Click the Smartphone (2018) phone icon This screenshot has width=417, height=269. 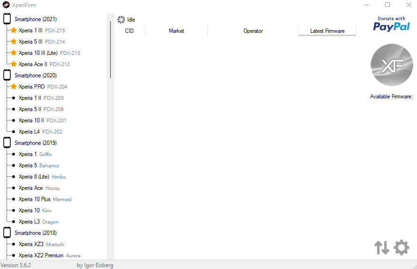click(7, 233)
